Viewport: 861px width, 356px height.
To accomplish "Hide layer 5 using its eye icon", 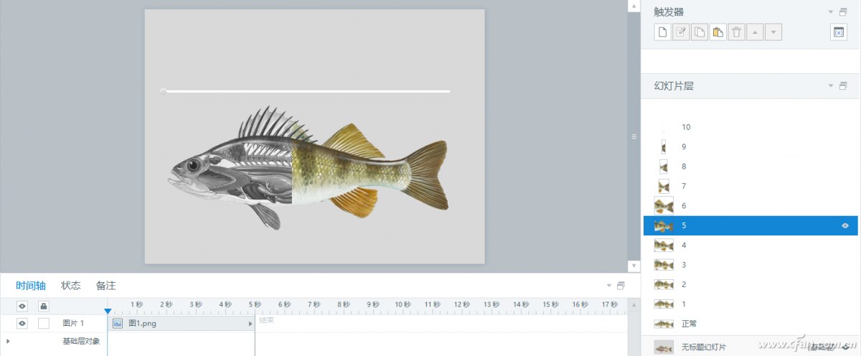I will [x=845, y=225].
